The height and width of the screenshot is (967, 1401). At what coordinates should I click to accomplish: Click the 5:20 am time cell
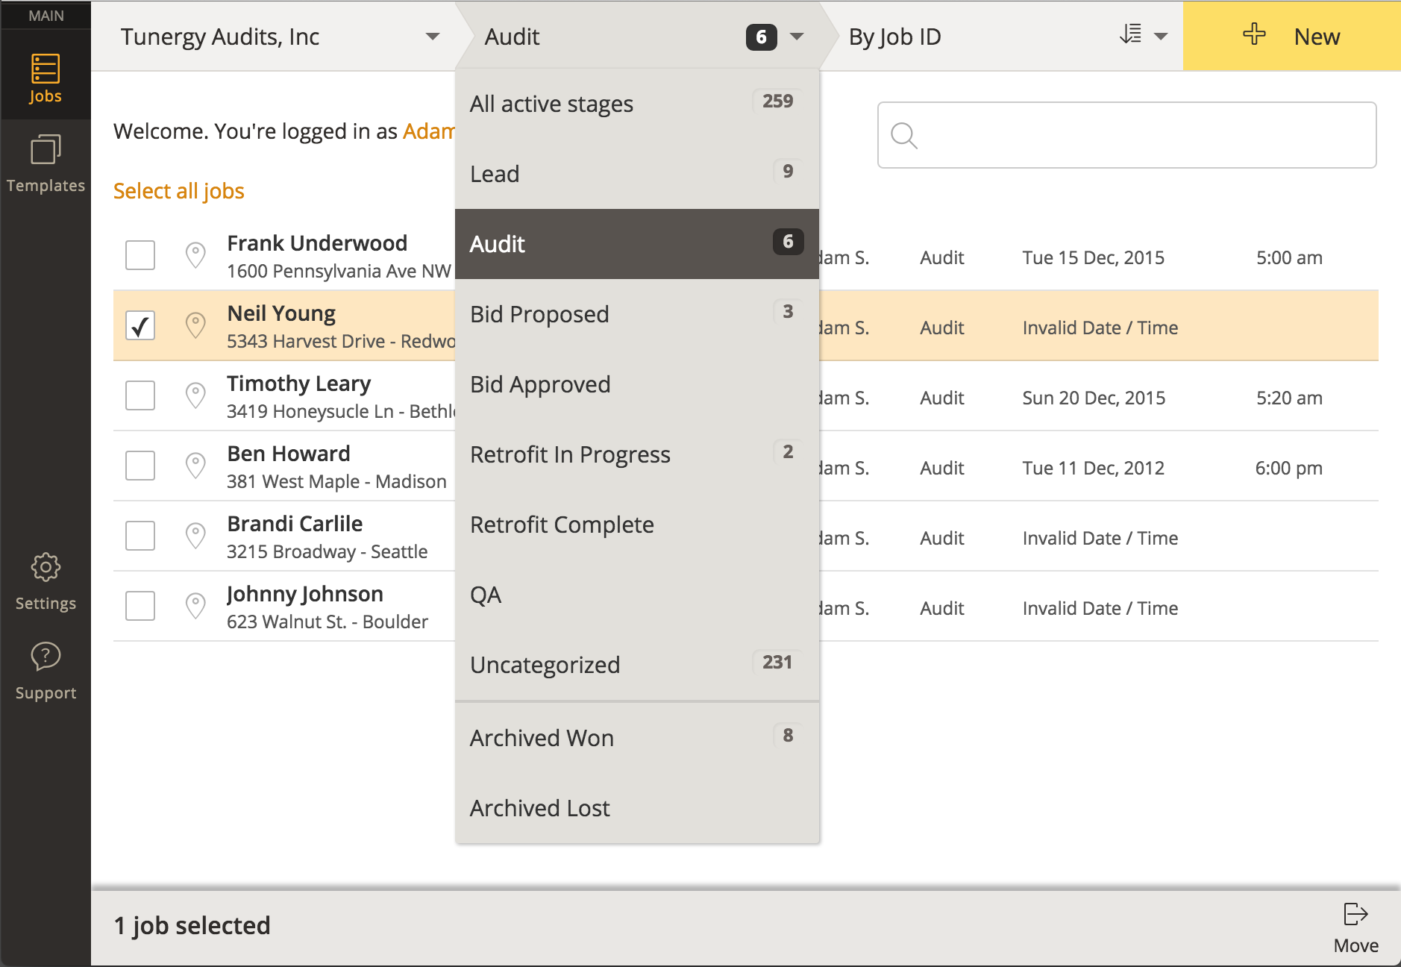(1289, 398)
